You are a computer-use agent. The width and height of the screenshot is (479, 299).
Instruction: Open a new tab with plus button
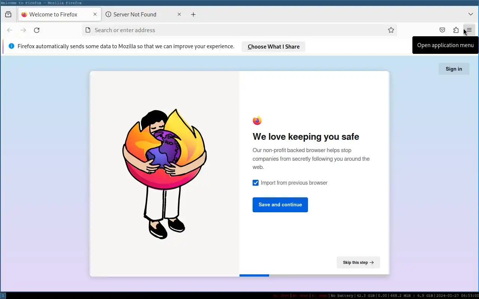tap(193, 14)
